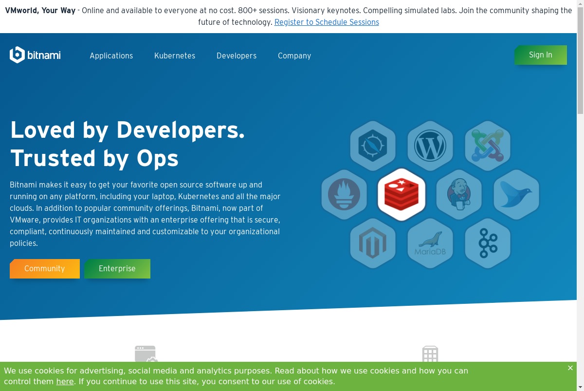Screen dimensions: 584x391
Task: Open the Company menu
Action: coord(294,56)
